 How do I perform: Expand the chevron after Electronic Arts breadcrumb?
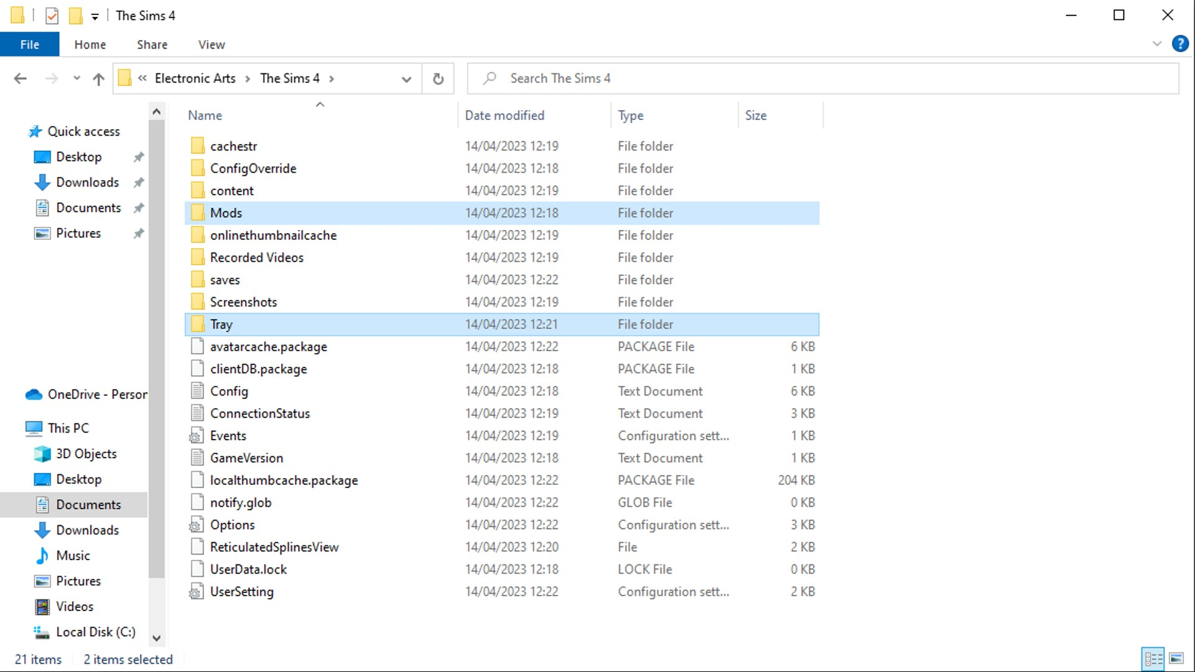pyautogui.click(x=248, y=78)
